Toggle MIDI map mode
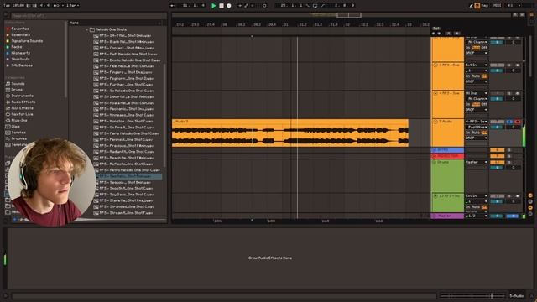 [x=497, y=6]
